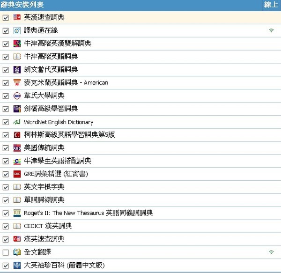
Task: Click the 朗文當代英語詞典 icon
Action: [17, 70]
